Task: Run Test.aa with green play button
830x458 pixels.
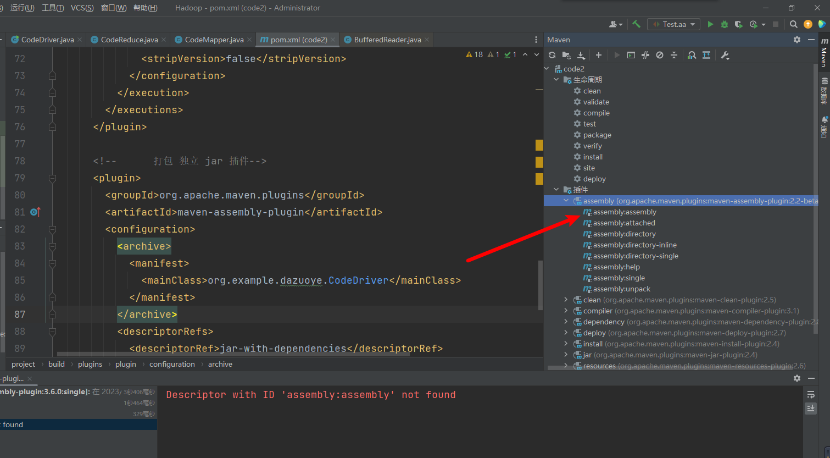Action: [710, 24]
